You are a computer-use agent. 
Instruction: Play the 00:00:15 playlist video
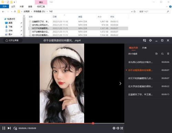pos(148,95)
